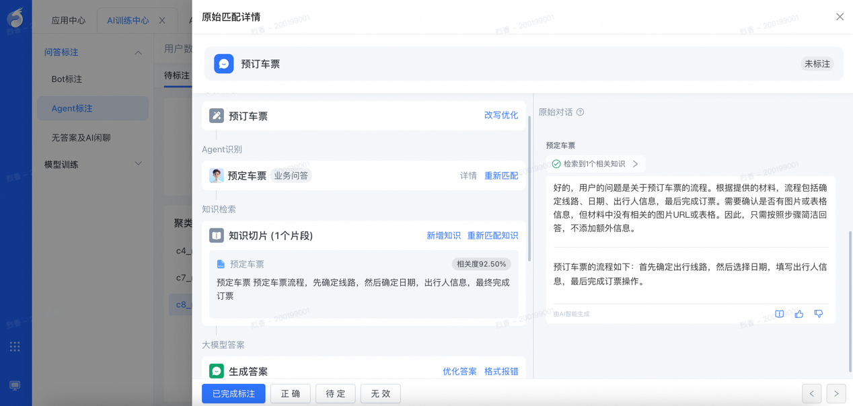Click the 重新匹配知识 link
The width and height of the screenshot is (853, 406).
point(493,236)
